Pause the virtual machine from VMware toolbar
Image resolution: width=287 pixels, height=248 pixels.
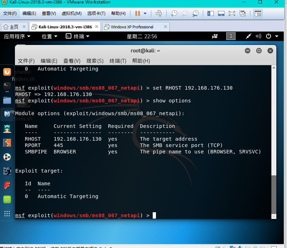pos(137,13)
